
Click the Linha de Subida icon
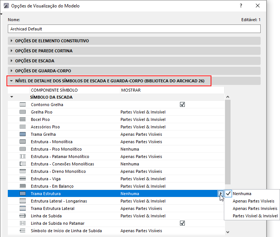tap(23, 216)
